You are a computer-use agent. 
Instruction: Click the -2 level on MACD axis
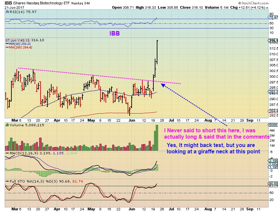click(x=271, y=176)
